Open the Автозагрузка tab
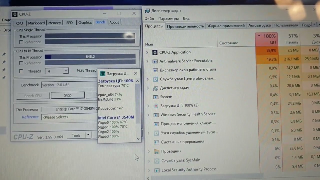Image resolution: width=320 pixels, height=180 pixels. [259, 25]
